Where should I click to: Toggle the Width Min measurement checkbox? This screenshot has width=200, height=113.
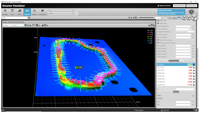pyautogui.click(x=194, y=70)
